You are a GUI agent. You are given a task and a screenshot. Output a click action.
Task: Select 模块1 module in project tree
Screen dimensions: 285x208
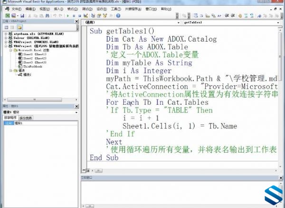pos(27,74)
